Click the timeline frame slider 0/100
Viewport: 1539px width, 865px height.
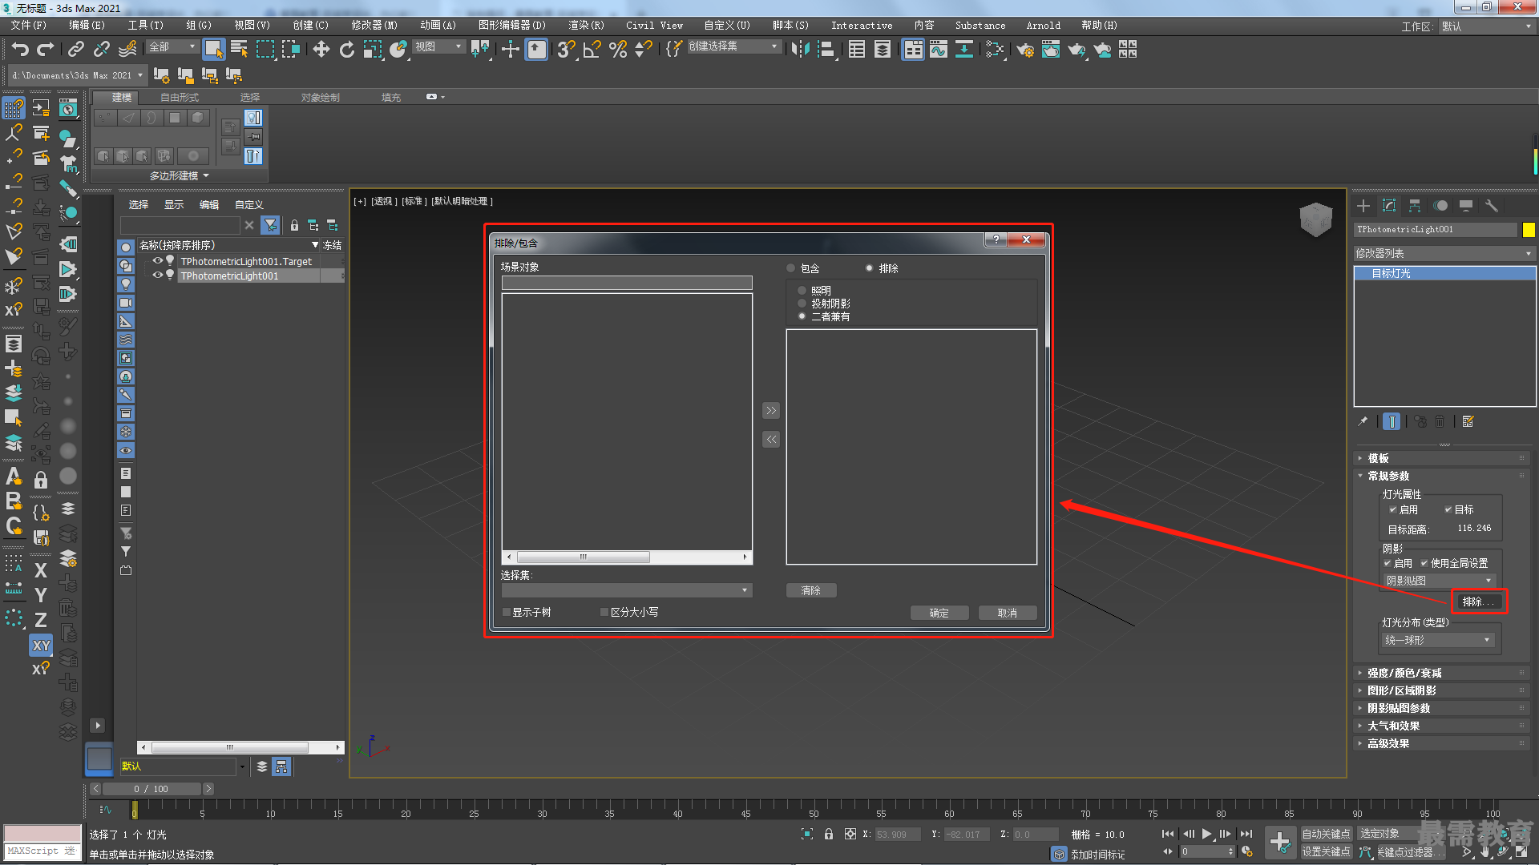tap(151, 789)
